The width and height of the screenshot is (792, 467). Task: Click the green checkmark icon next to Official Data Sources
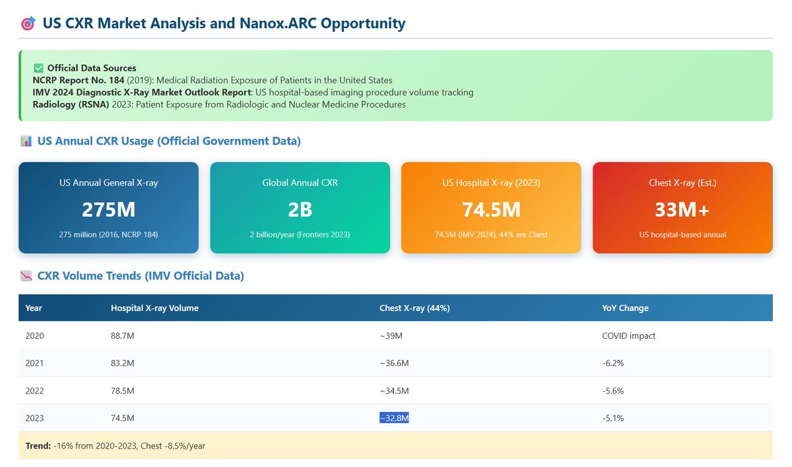38,68
